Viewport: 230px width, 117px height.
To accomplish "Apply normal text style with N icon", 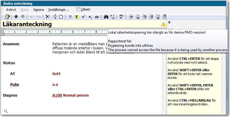I will coord(70,17).
